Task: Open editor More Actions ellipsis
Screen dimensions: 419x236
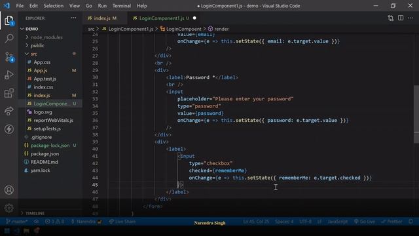Action: click(410, 18)
